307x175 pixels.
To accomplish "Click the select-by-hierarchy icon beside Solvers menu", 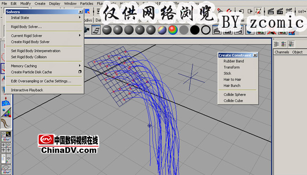I will (x=87, y=11).
